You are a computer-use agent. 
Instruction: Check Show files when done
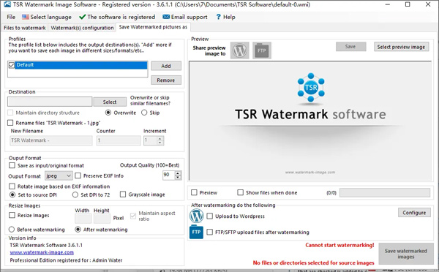(x=240, y=192)
